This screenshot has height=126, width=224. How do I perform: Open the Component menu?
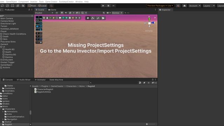[x=23, y=1]
